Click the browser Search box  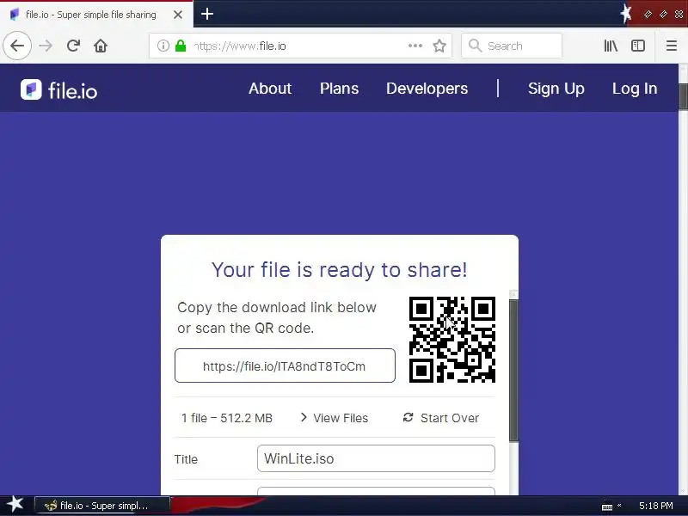(512, 46)
